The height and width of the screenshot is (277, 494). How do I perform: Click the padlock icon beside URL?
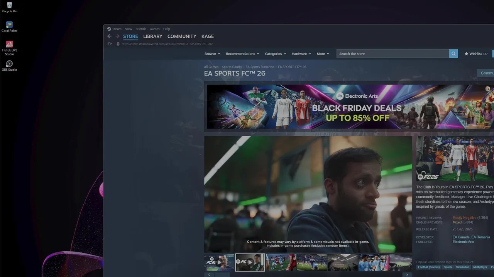[x=118, y=44]
